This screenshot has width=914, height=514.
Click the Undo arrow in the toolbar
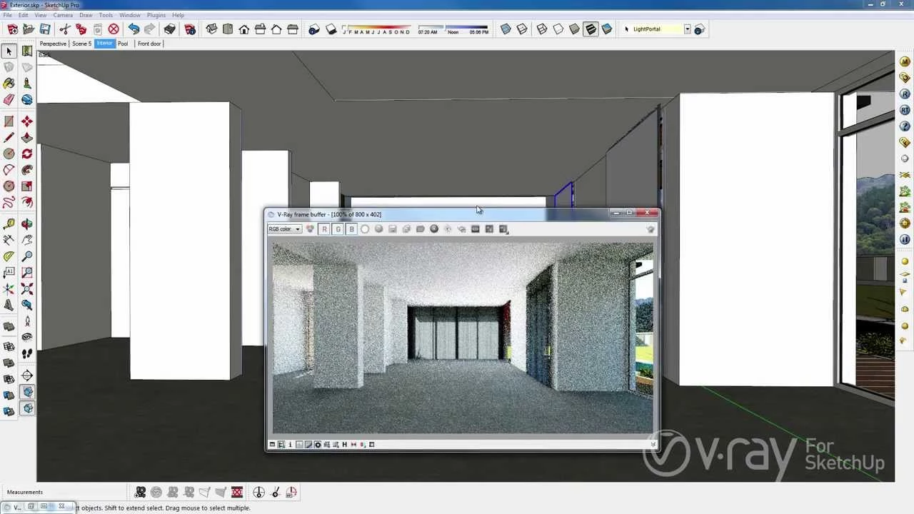tap(134, 29)
